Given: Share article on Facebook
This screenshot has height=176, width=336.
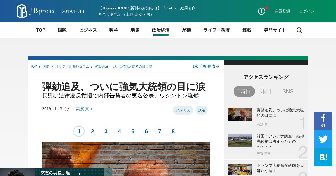Looking at the screenshot, I should click(323, 121).
